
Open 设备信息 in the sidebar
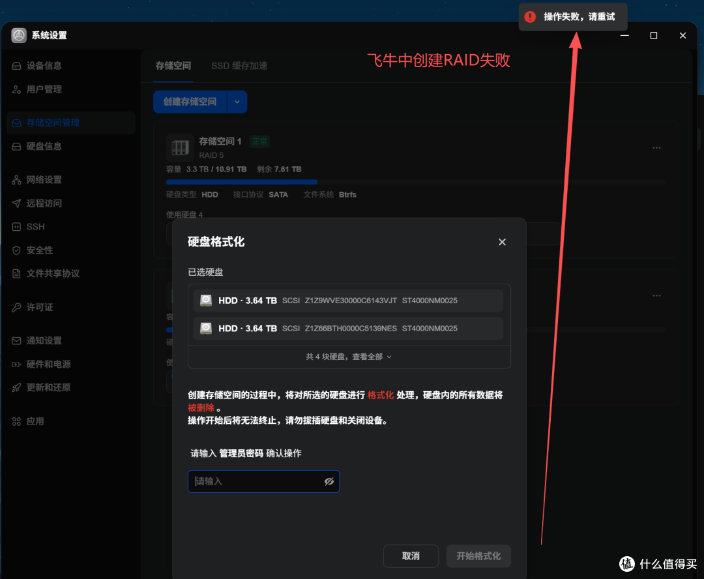[x=44, y=66]
